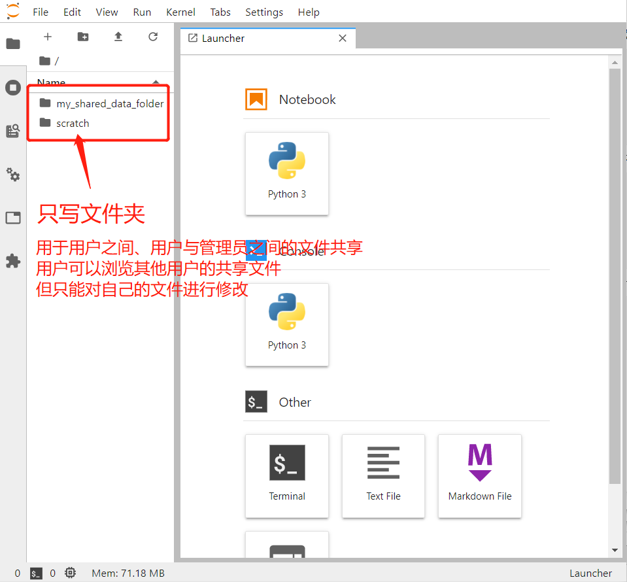Create a new Markdown File
Image resolution: width=627 pixels, height=582 pixels.
479,476
